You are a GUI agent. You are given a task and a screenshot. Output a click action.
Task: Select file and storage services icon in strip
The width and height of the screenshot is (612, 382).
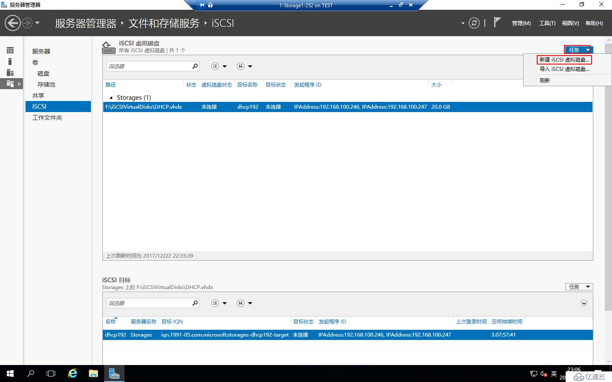[10, 84]
